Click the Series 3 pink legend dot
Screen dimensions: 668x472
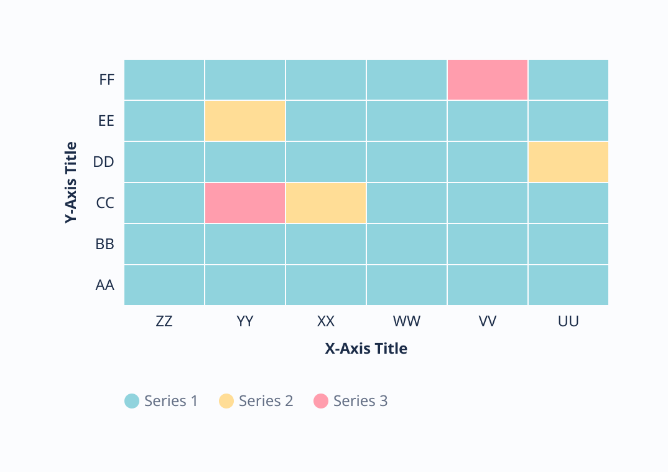pos(320,401)
